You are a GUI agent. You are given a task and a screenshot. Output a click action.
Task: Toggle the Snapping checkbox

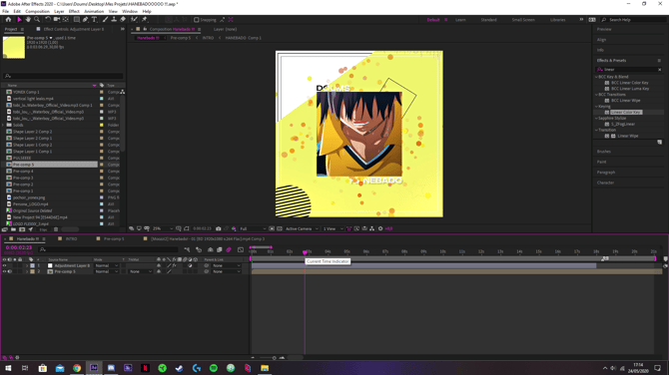point(197,20)
